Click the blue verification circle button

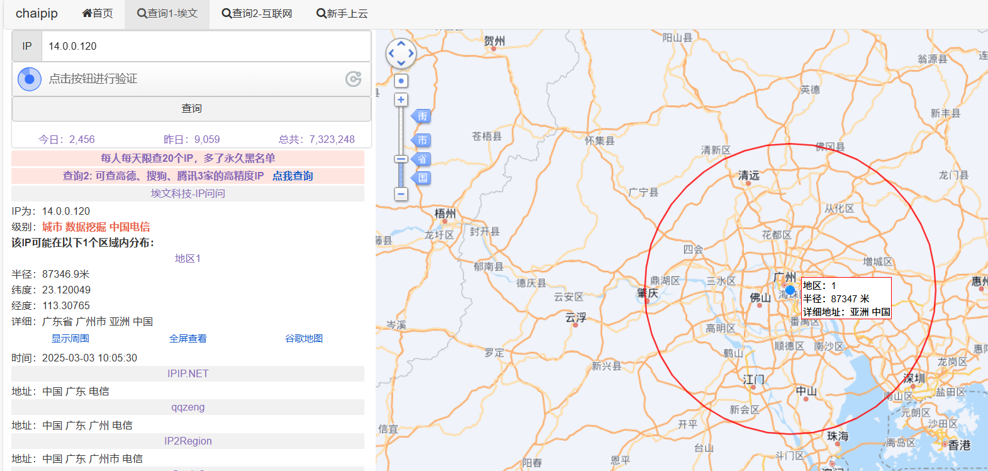tap(30, 79)
